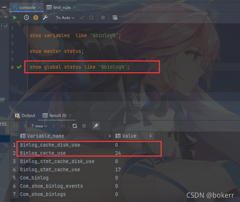Select the Com_show_binlogs cell
The height and width of the screenshot is (202, 240).
[x=66, y=194]
